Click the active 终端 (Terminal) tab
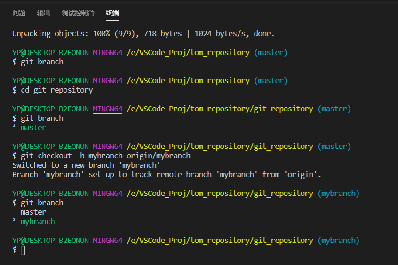Screen dimensions: 398x265 pos(112,13)
